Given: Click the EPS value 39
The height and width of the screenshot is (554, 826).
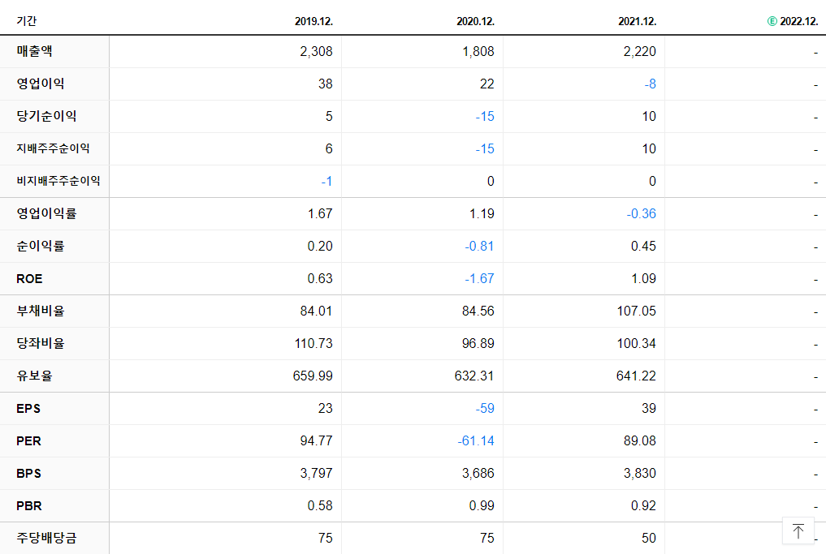Looking at the screenshot, I should (648, 409).
